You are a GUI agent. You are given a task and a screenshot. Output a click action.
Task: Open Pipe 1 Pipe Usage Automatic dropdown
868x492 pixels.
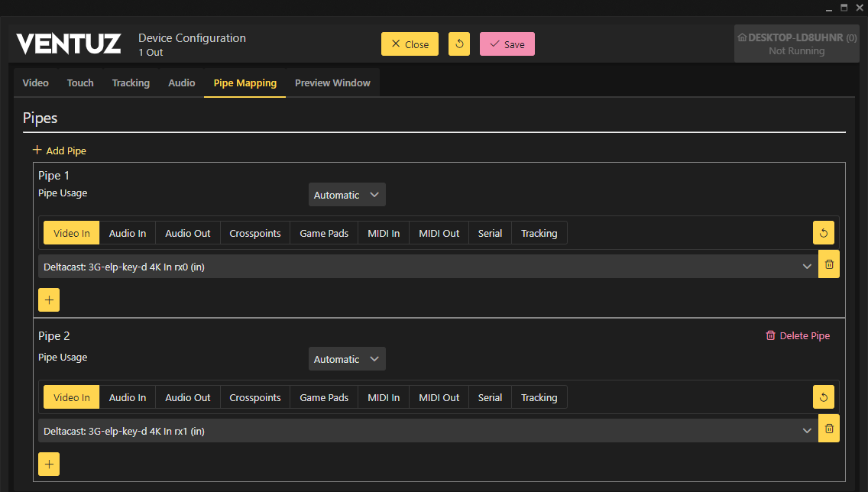click(347, 195)
